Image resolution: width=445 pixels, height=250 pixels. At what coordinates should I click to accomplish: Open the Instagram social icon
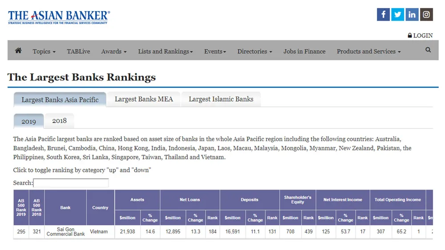pyautogui.click(x=426, y=15)
